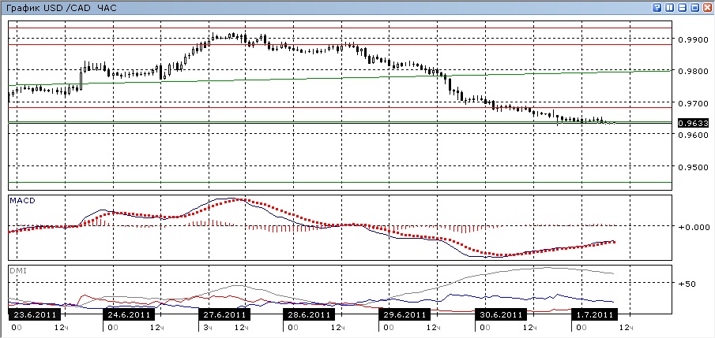Click the DMI indicator label

[17, 270]
